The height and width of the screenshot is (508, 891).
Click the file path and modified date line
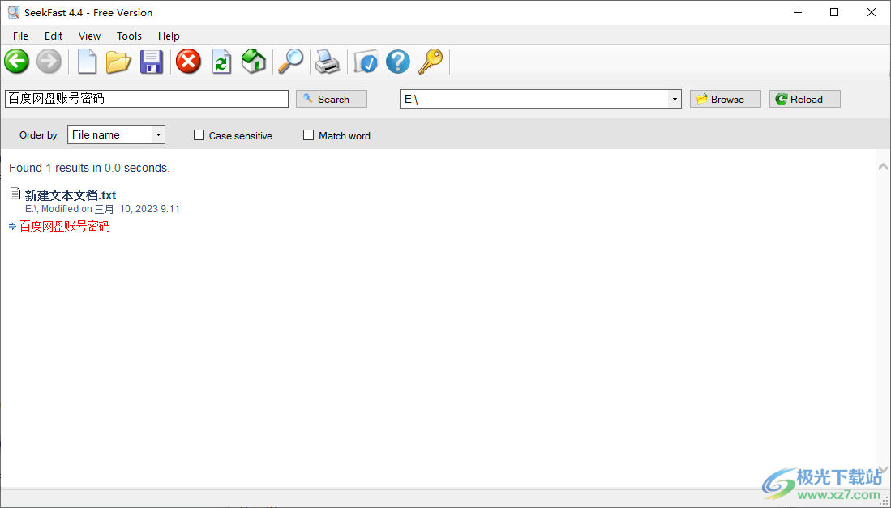click(x=102, y=210)
